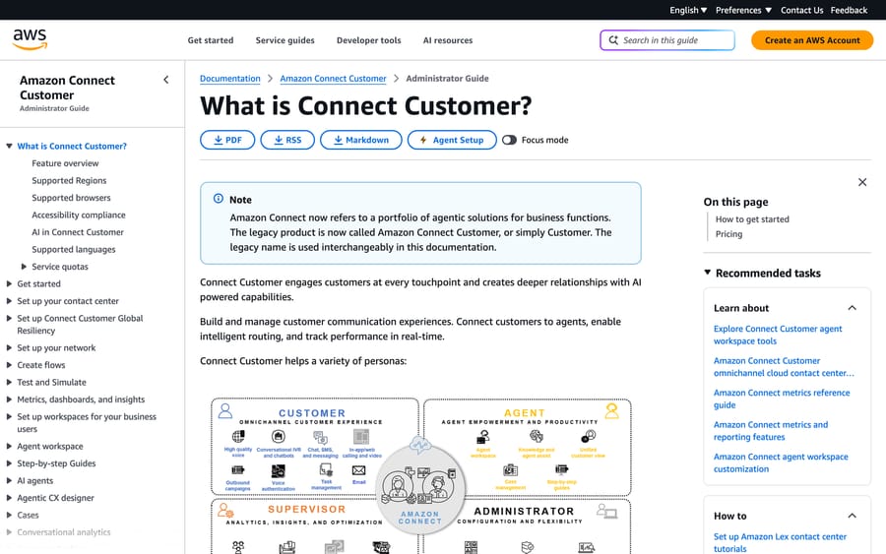Expand Step-by-step Guides section
This screenshot has height=554, width=886.
pos(9,463)
